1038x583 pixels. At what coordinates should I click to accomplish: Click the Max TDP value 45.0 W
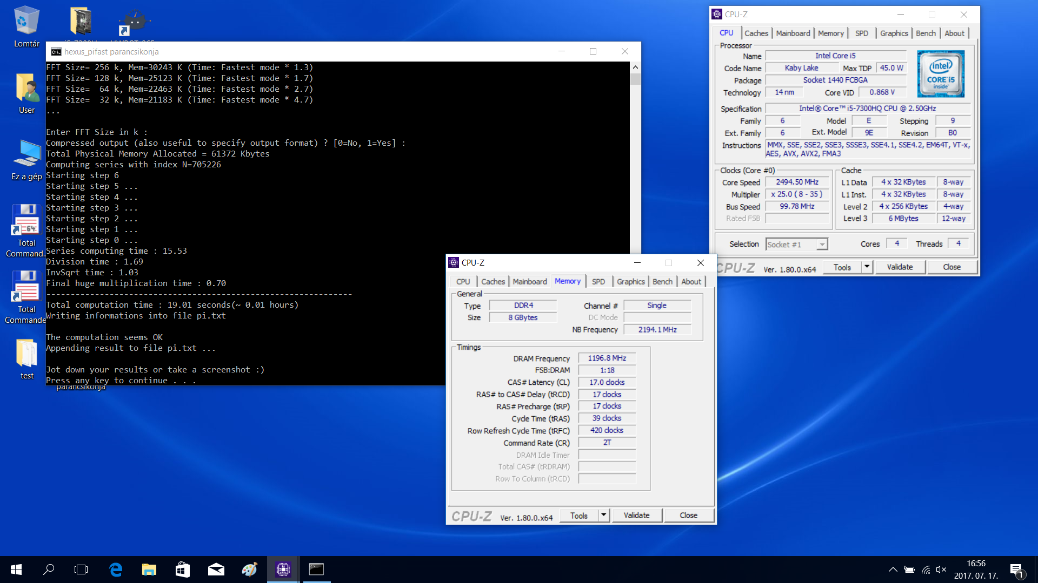point(891,68)
